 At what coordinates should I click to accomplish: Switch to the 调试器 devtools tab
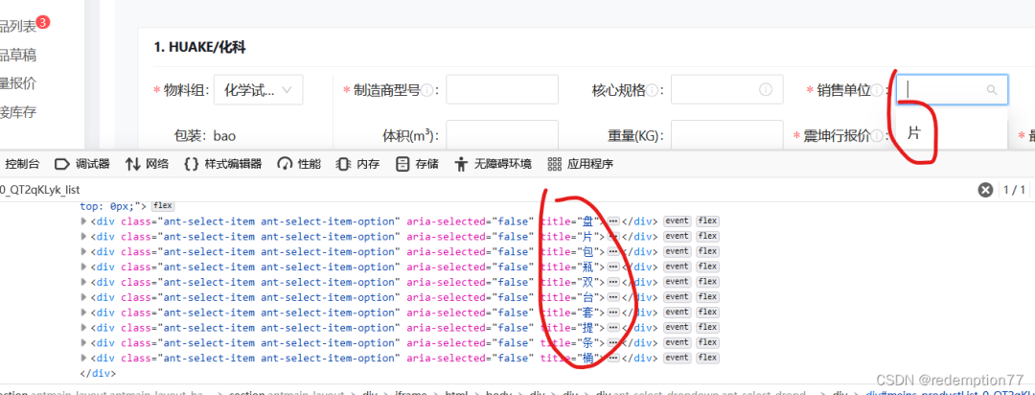(x=81, y=164)
